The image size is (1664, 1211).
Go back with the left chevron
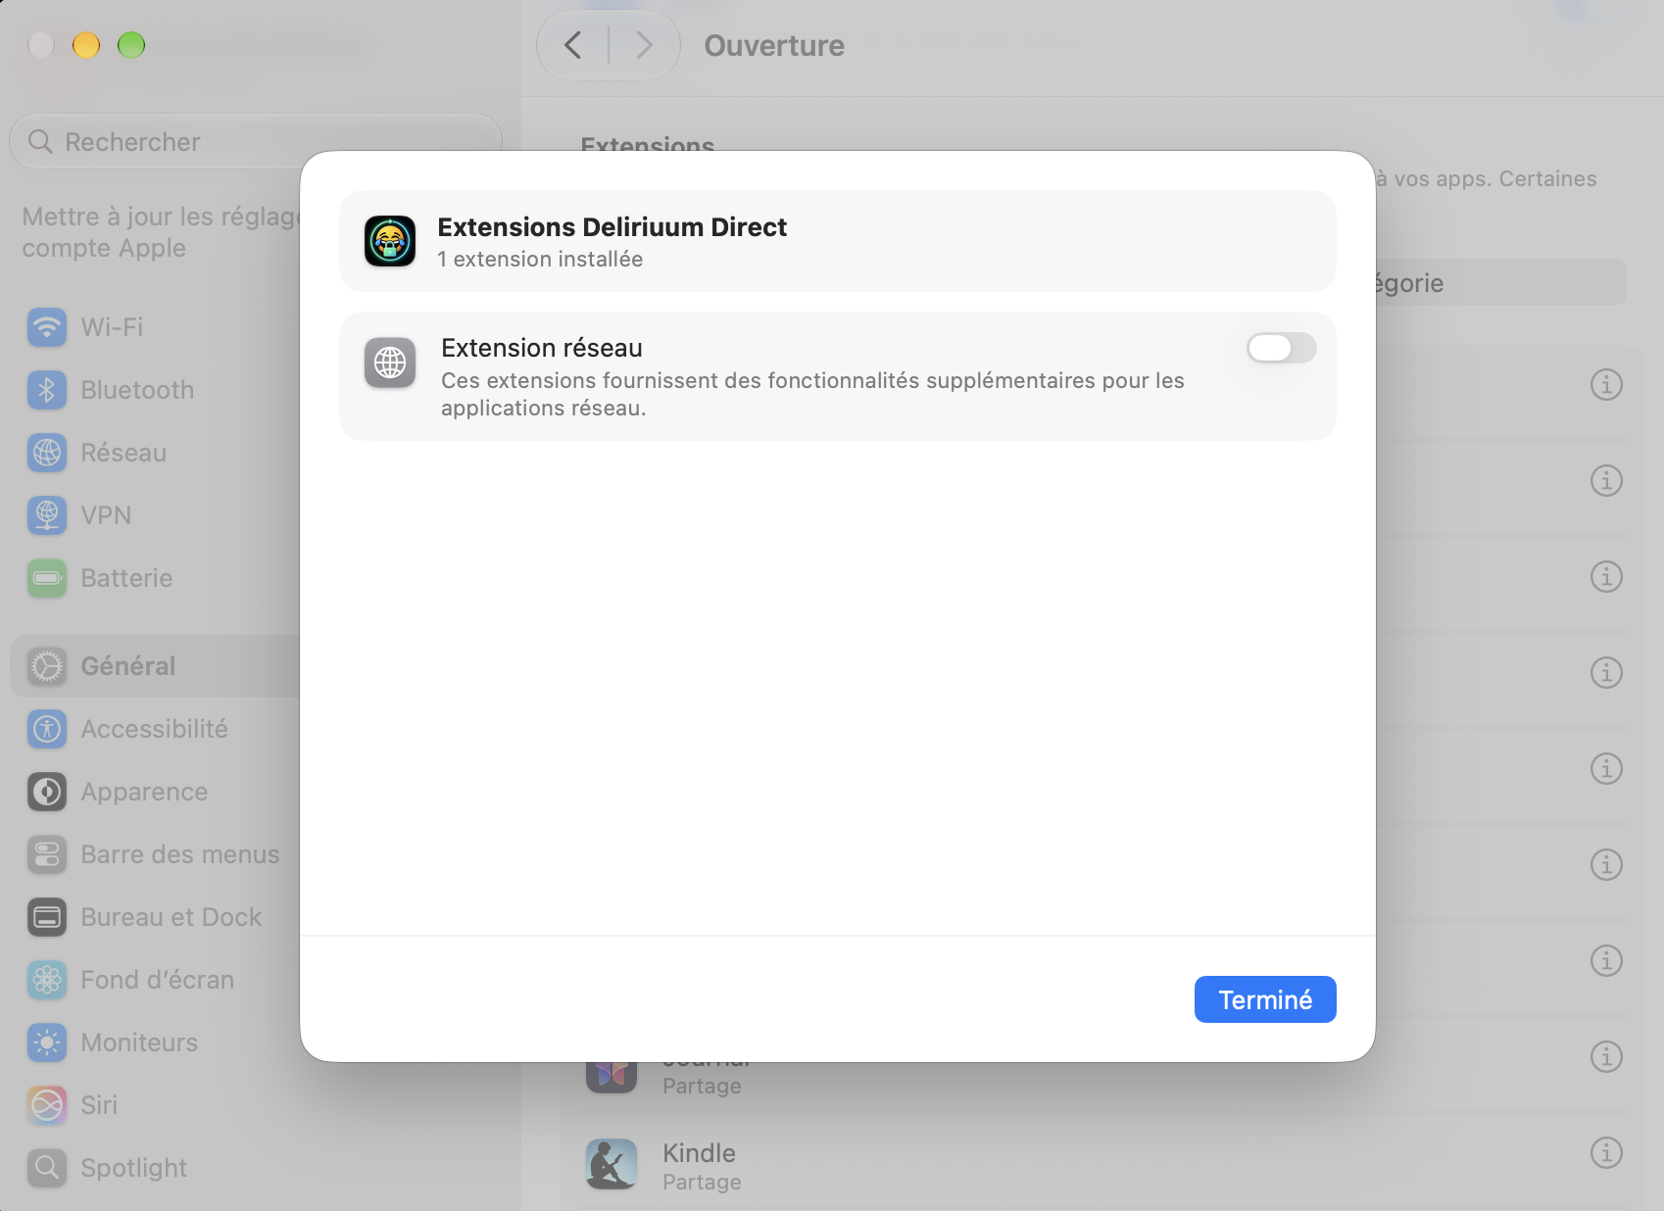(x=573, y=45)
